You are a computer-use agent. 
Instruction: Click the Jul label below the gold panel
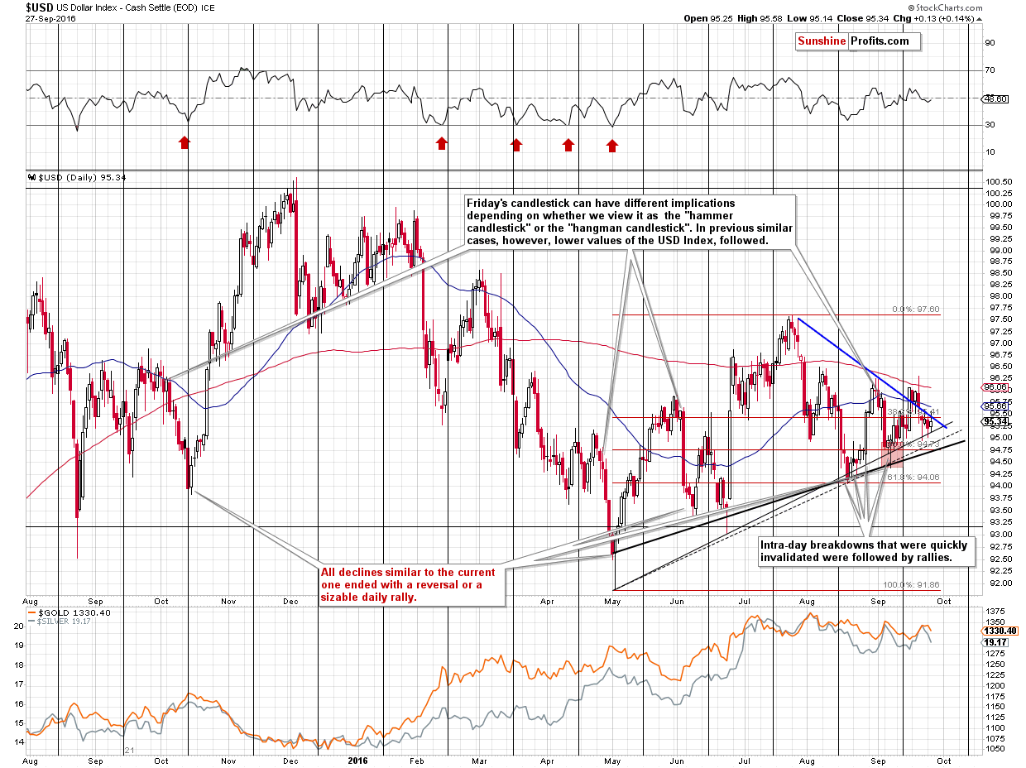pos(746,760)
